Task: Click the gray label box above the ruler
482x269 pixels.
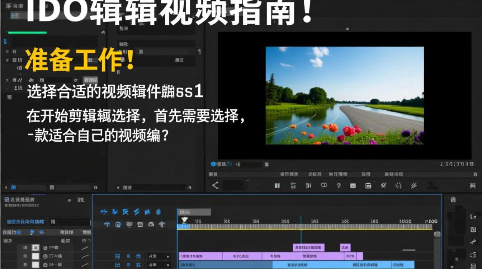Action: (194, 212)
